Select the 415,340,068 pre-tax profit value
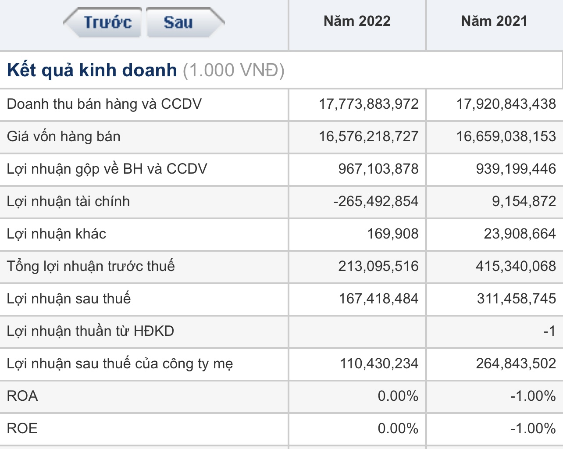The image size is (563, 449). tap(516, 266)
